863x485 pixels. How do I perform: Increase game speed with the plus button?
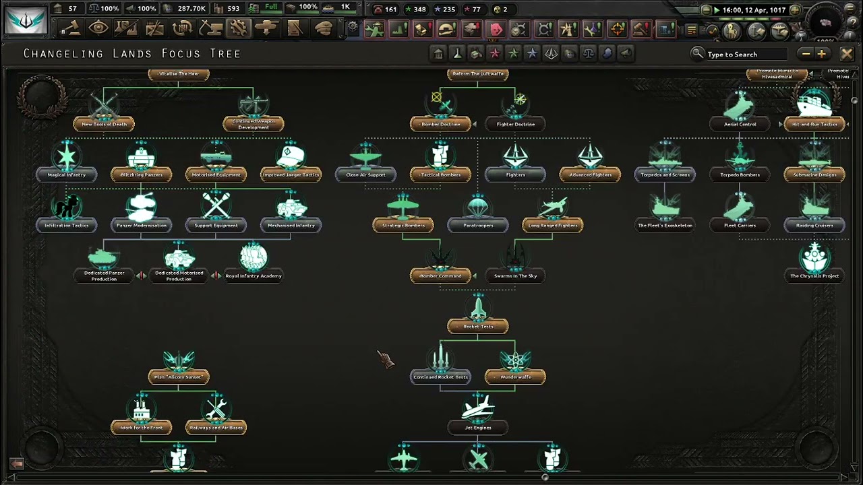point(795,10)
